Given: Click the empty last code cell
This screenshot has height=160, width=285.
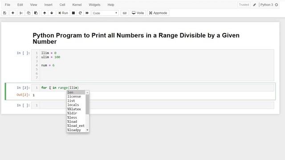Looking at the screenshot, I should (153, 105).
